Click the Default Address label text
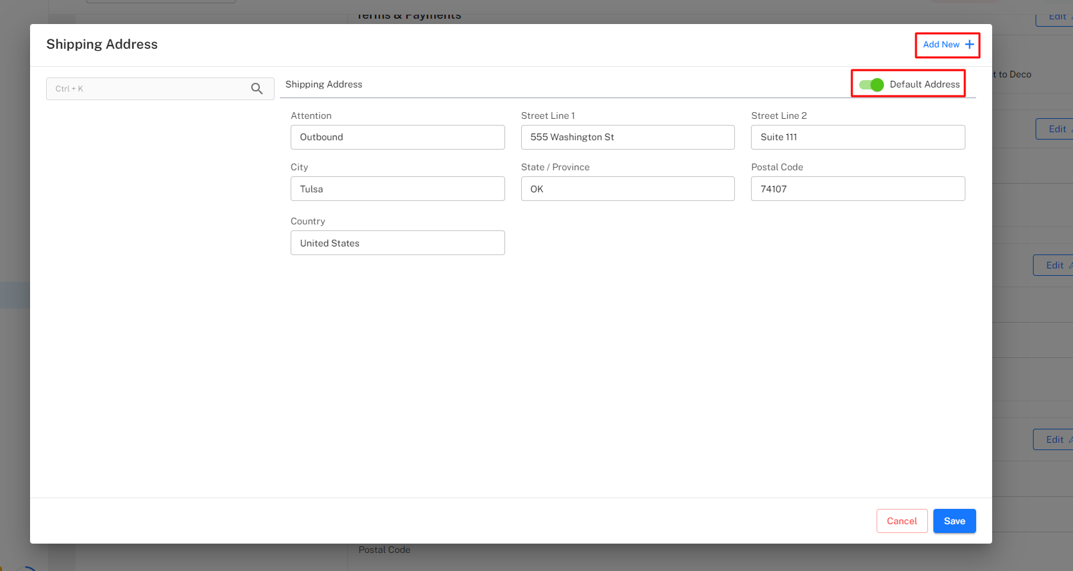 pyautogui.click(x=925, y=84)
